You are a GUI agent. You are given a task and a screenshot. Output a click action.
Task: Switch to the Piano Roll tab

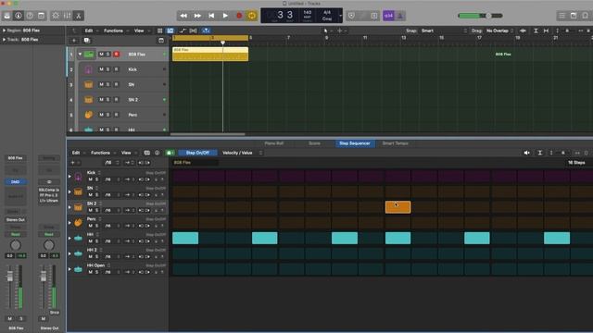274,143
